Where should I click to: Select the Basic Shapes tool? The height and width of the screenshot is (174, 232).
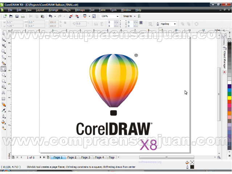point(4,87)
